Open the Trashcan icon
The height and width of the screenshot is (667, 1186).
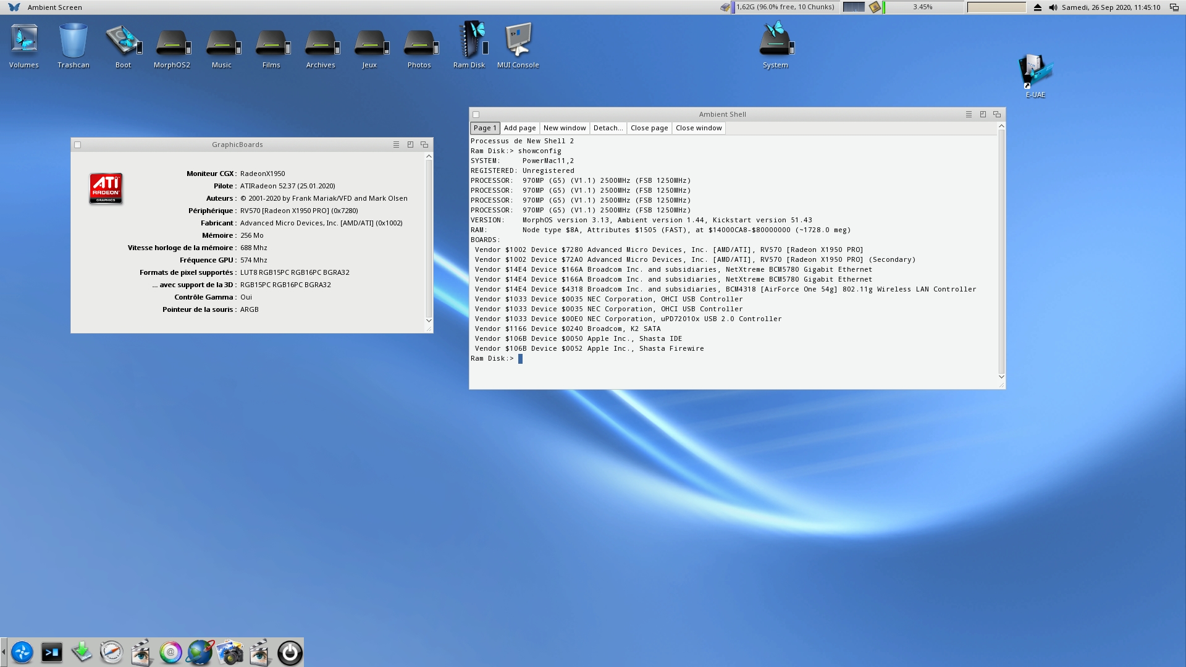pyautogui.click(x=74, y=42)
